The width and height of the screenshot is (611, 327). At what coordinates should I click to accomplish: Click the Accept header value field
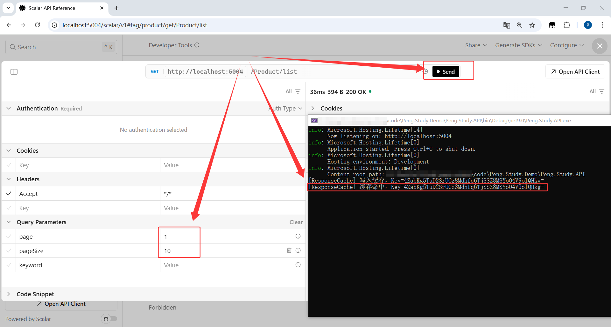coord(233,194)
